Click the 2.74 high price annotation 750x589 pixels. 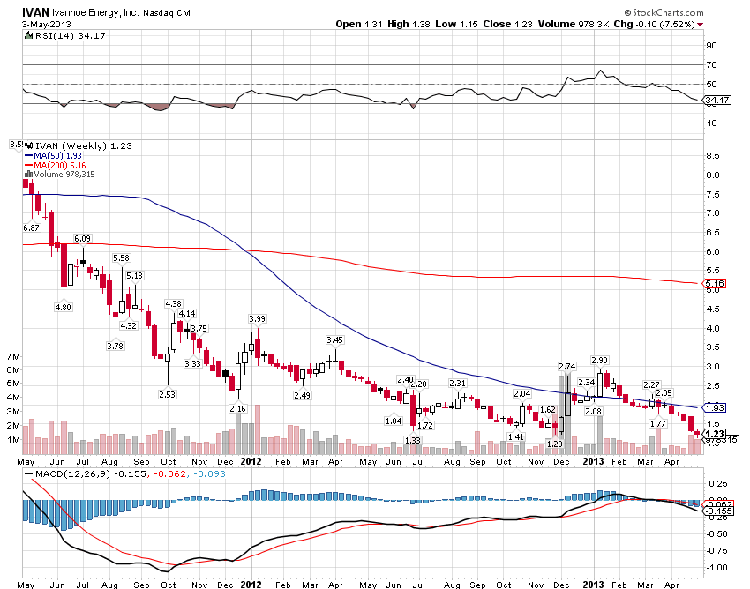tap(567, 367)
